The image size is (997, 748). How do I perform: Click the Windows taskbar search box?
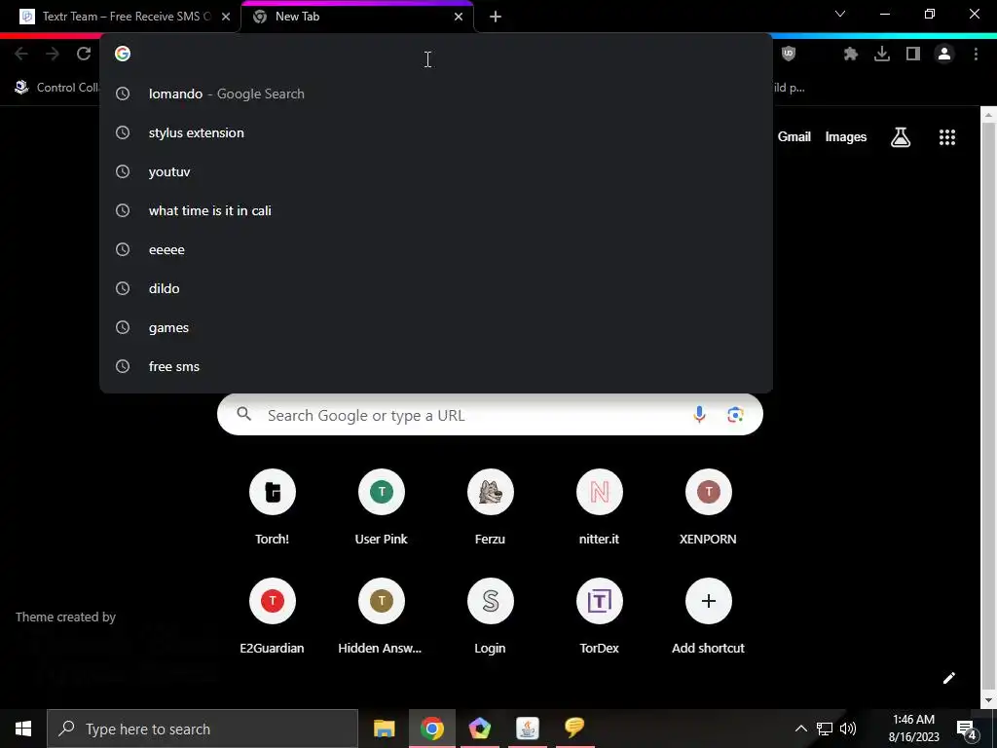click(203, 729)
